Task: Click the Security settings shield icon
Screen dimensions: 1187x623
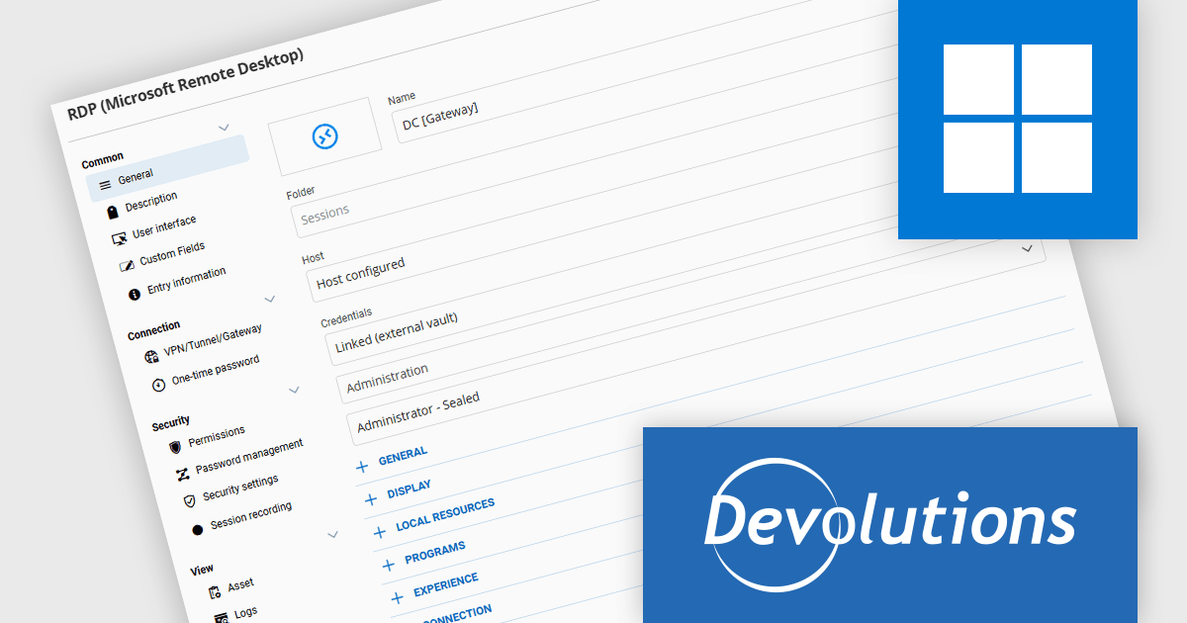Action: click(190, 501)
